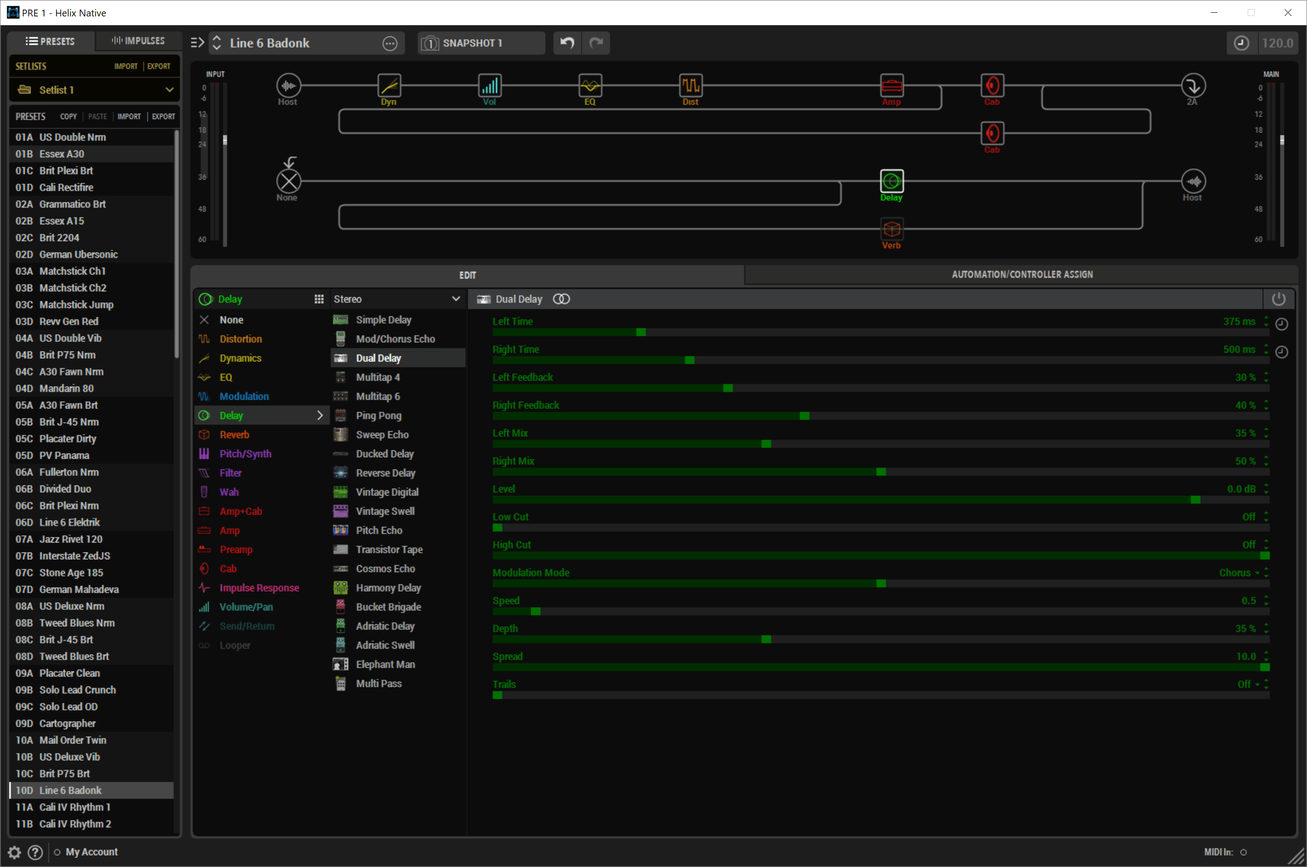
Task: Switch to the Impulses tab
Action: point(138,41)
